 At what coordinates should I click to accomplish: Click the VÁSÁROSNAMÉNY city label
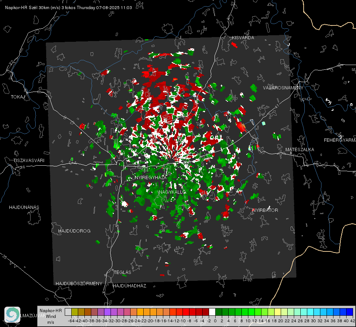coord(283,88)
